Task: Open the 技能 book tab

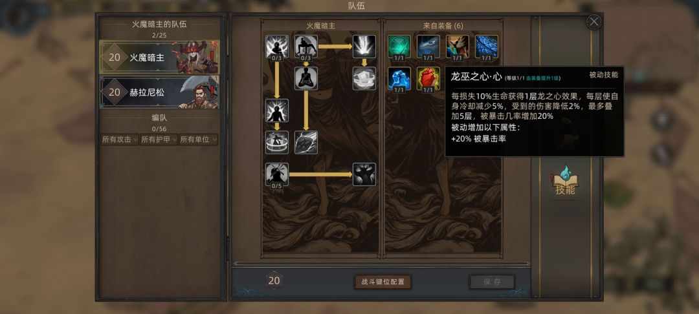Action: [x=565, y=181]
